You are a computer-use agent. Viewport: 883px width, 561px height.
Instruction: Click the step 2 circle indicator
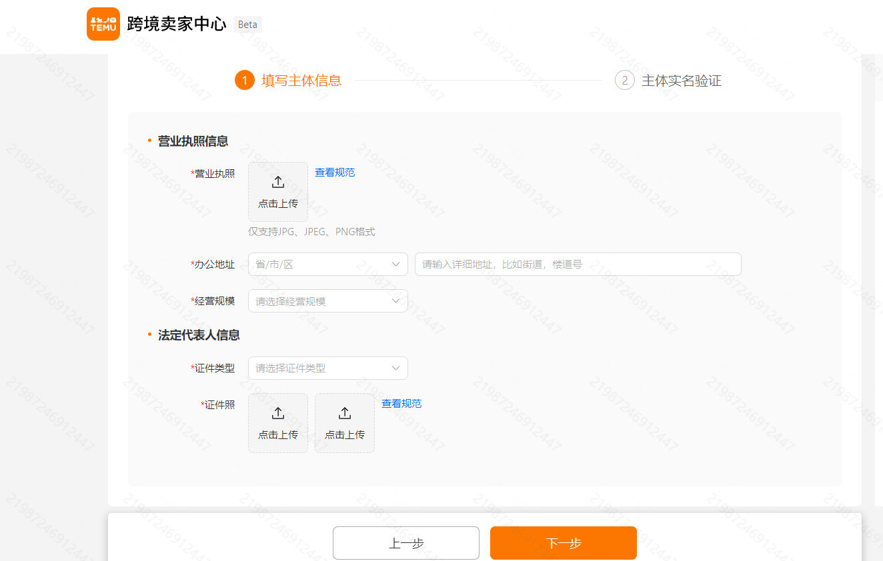[x=624, y=80]
